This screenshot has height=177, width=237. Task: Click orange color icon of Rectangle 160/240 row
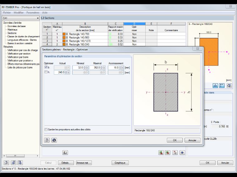(x=64, y=44)
